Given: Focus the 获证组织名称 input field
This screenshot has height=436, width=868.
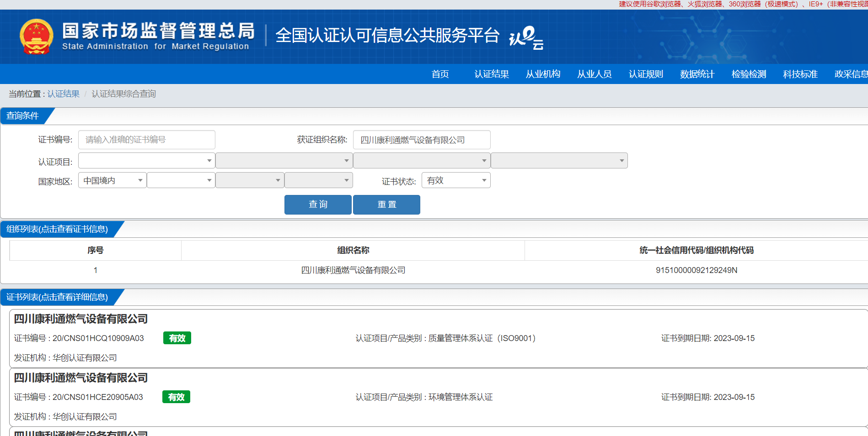Looking at the screenshot, I should [x=422, y=140].
